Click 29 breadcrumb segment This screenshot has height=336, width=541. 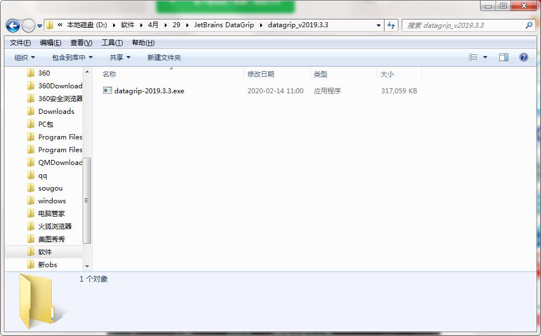coord(176,25)
